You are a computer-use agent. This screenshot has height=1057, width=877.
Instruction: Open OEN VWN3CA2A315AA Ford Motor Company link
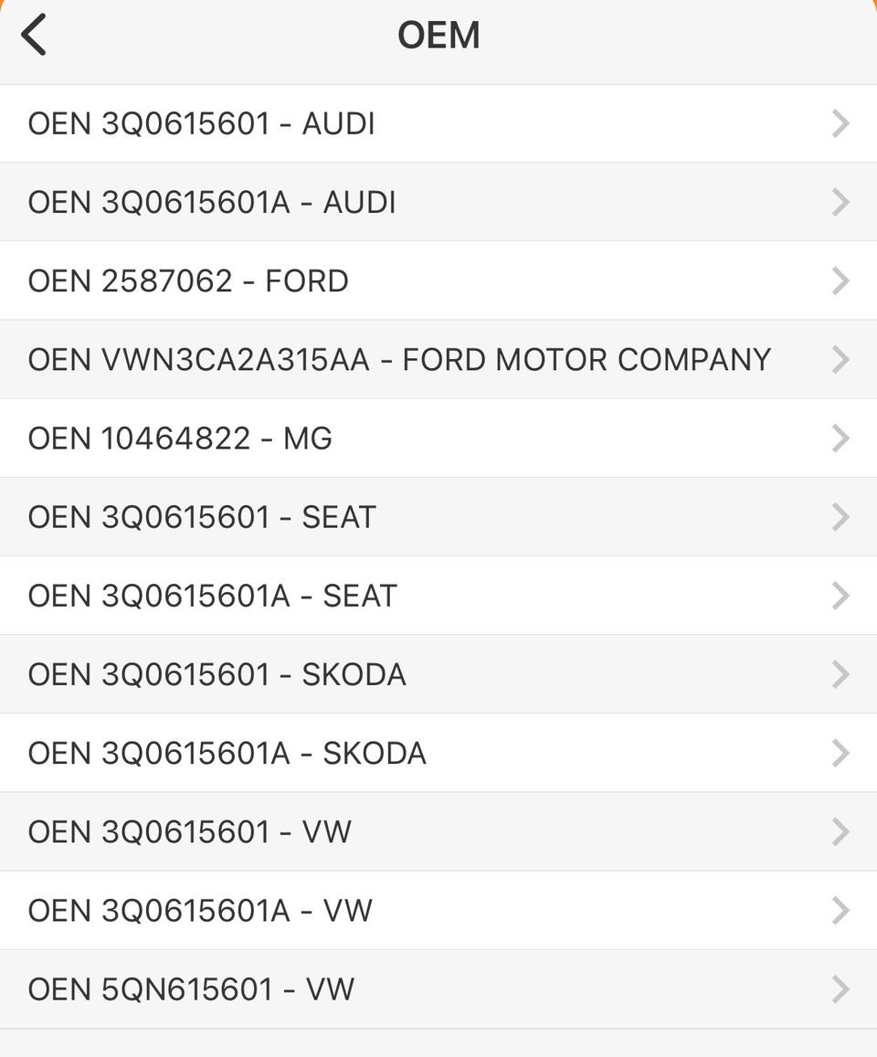pyautogui.click(x=399, y=359)
